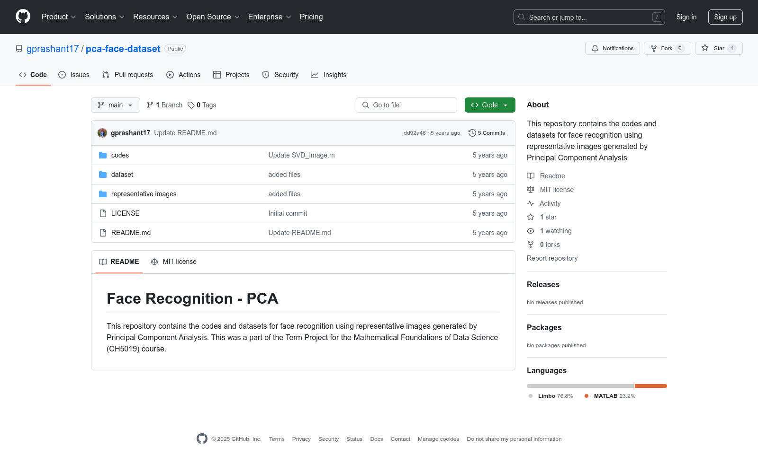This screenshot has height=473, width=758.
Task: Click the GitHub logo in header
Action: click(x=23, y=17)
